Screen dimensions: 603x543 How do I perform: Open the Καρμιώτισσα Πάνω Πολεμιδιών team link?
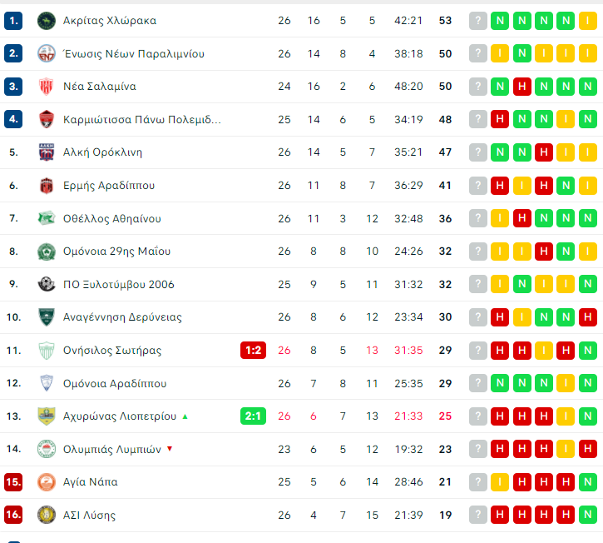141,119
